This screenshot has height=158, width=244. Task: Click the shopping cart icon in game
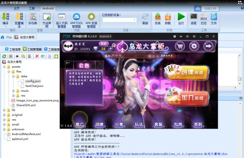(x=180, y=46)
